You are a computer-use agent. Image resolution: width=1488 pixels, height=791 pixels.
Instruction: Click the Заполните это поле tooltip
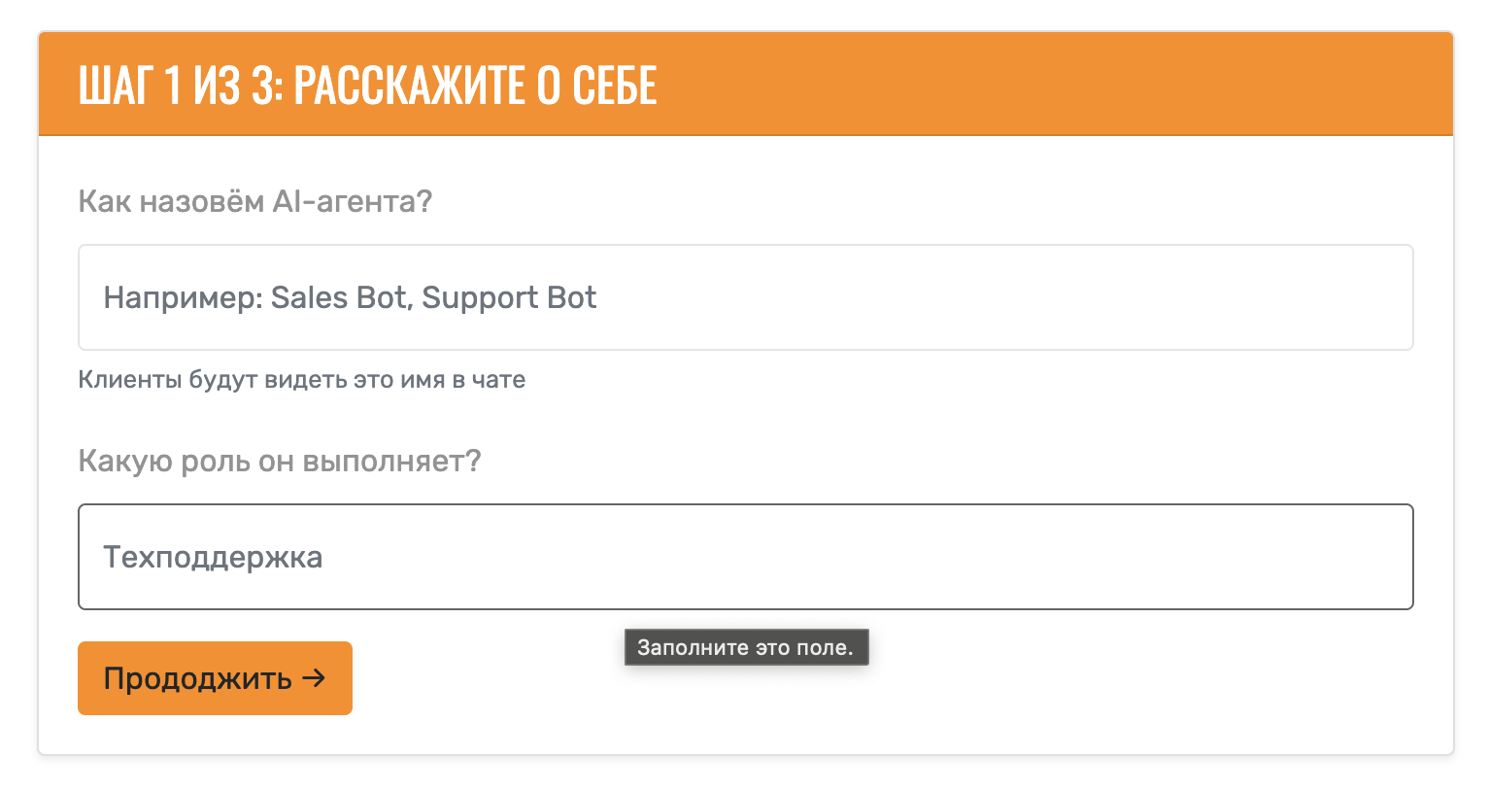pyautogui.click(x=746, y=647)
